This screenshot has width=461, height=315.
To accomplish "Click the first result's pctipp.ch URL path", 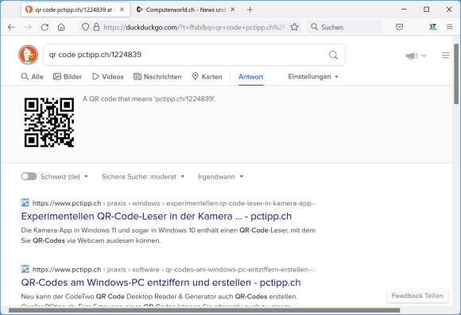I will pos(174,203).
